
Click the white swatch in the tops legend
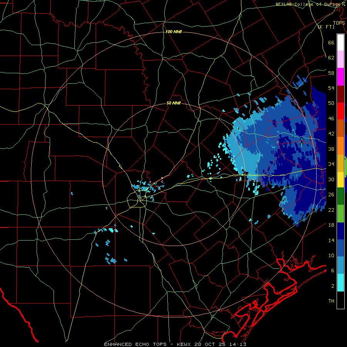340,42
